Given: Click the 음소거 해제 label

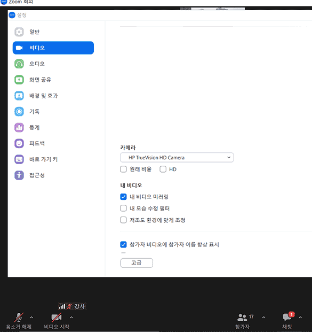Looking at the screenshot, I should (x=19, y=327).
